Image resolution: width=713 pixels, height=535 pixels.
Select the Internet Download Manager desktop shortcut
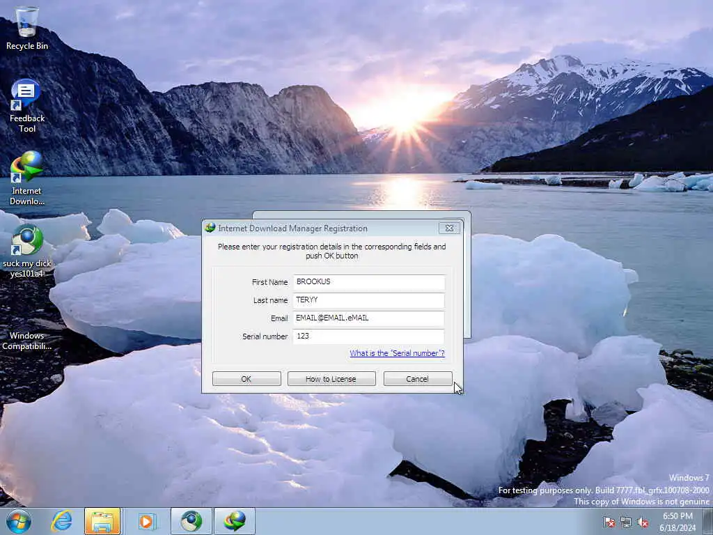(x=27, y=178)
